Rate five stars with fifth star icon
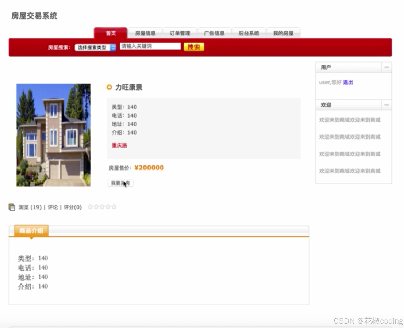404x328 pixels. point(114,206)
